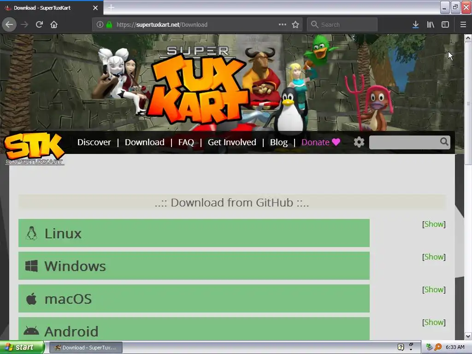Expand the Android section with Show
This screenshot has height=354, width=472.
click(434, 322)
